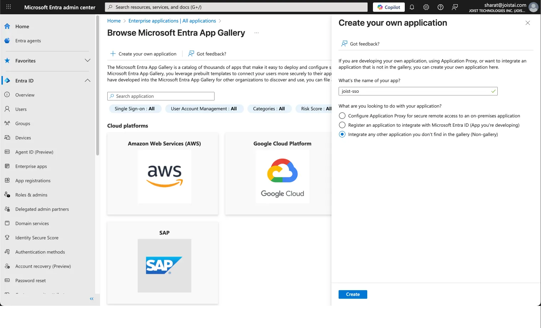541x328 pixels.
Task: Open the Google Cloud Platform tile
Action: tap(278, 174)
